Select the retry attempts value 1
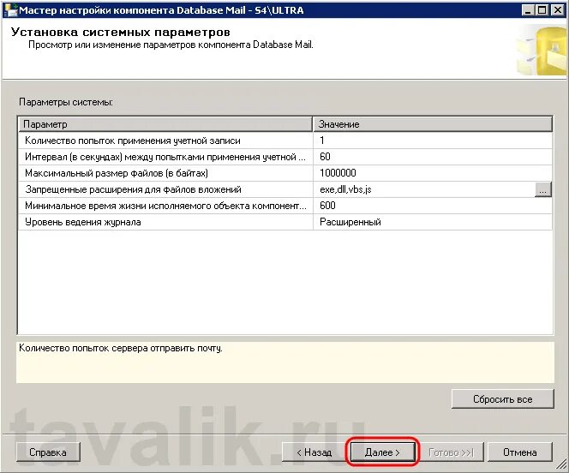The width and height of the screenshot is (569, 473). tap(433, 141)
